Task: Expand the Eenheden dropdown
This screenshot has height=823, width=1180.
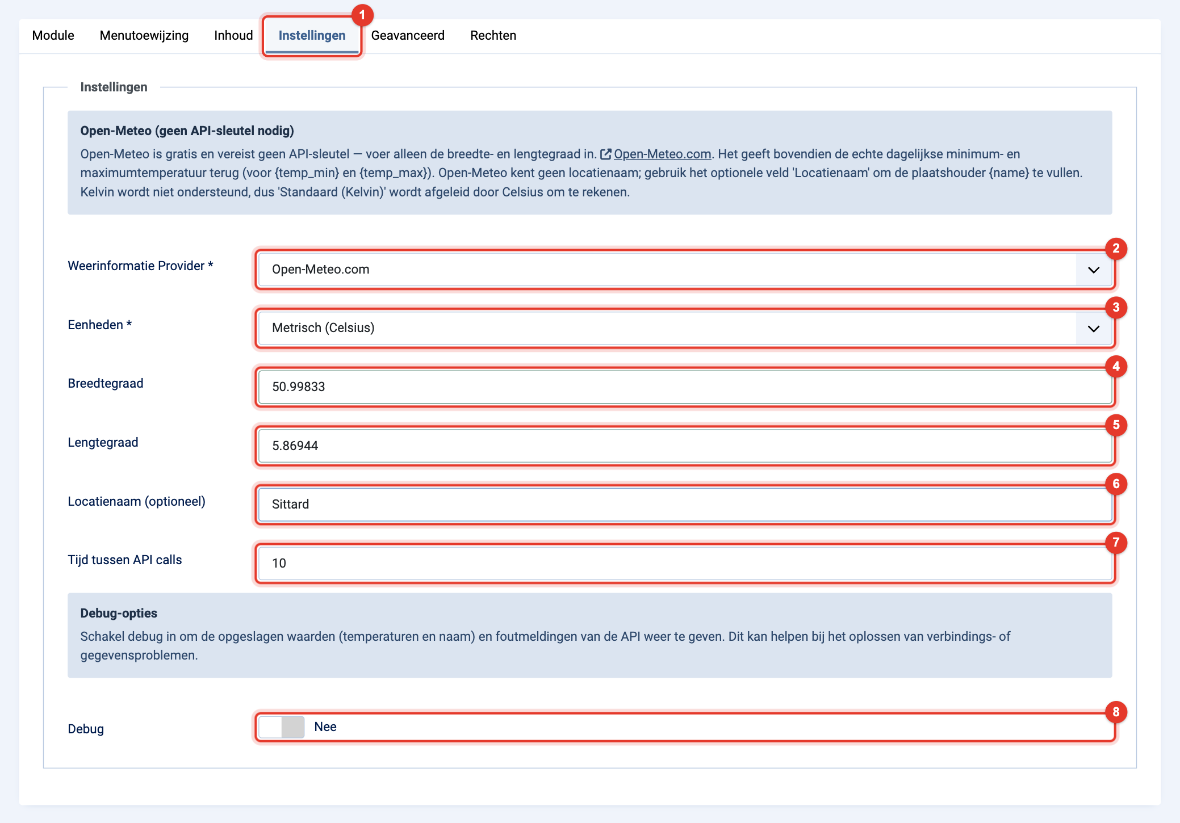Action: point(685,328)
